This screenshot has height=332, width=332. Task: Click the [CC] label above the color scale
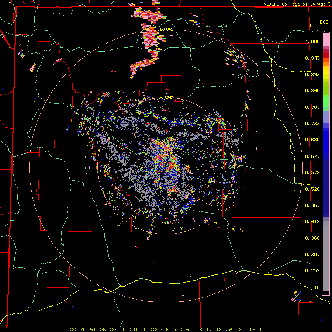click(315, 25)
